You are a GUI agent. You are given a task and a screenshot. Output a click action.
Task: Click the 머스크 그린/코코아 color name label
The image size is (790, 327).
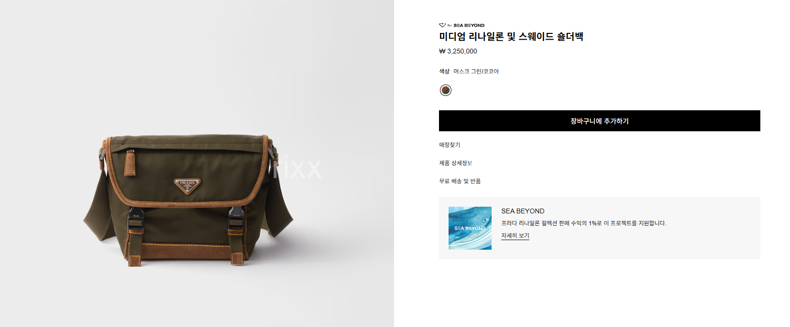coord(476,71)
